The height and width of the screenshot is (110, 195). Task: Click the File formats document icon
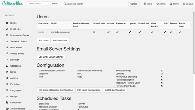click(x=7, y=102)
